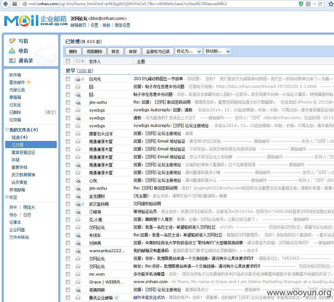334x302 pixels.
Task: Click the download inbox icon beside 收信
Action: [12, 51]
